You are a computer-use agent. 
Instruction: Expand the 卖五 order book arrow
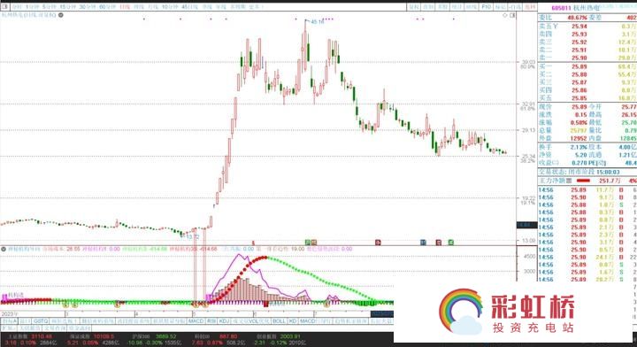(555, 27)
